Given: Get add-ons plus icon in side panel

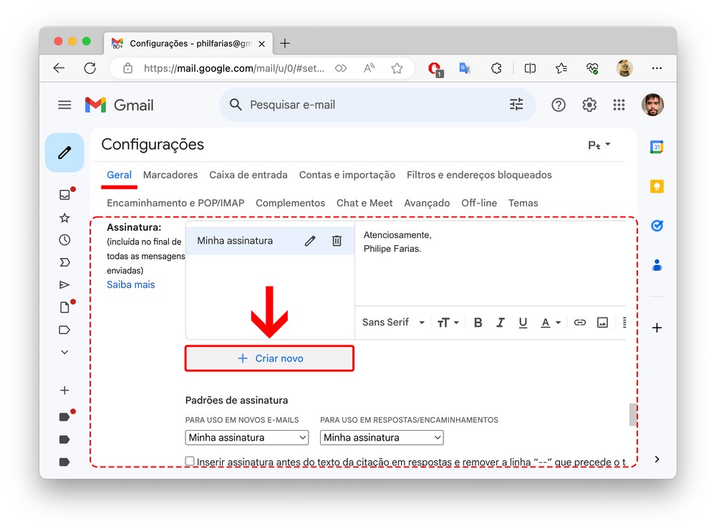Looking at the screenshot, I should 657,327.
